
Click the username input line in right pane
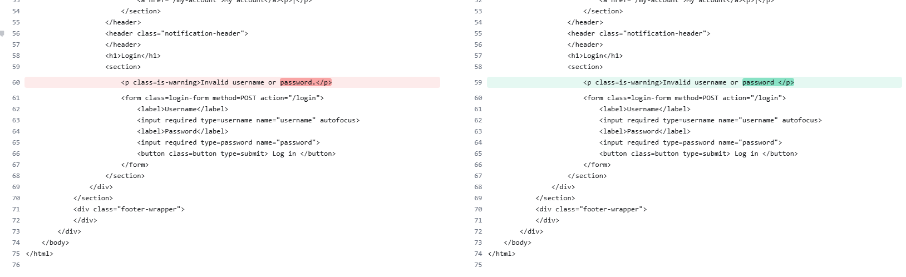point(710,120)
